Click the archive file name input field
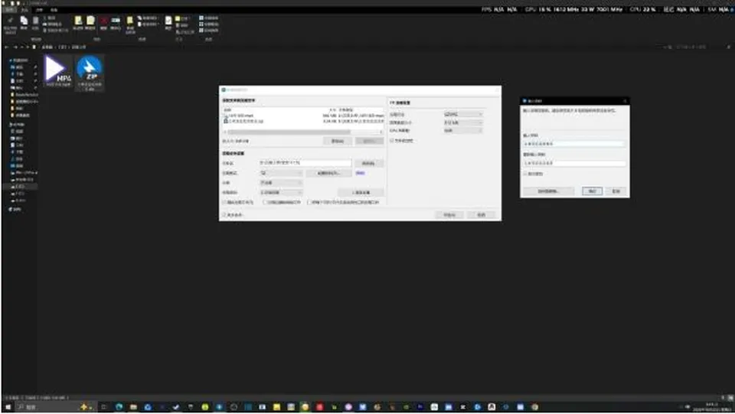This screenshot has height=414, width=735. [305, 162]
